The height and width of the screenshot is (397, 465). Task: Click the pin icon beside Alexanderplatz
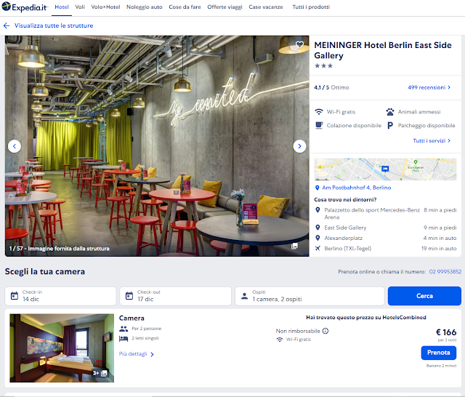tap(318, 238)
